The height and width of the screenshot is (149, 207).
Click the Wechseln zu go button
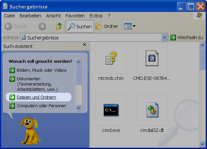186,37
